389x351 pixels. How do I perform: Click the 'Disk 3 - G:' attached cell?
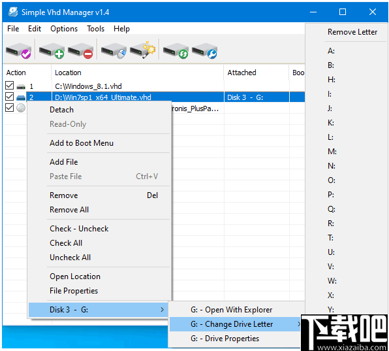(257, 97)
